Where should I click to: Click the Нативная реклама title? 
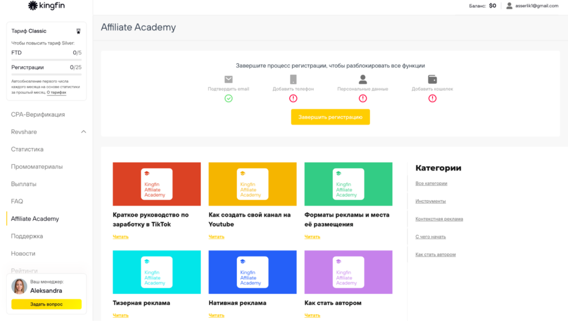click(x=237, y=303)
